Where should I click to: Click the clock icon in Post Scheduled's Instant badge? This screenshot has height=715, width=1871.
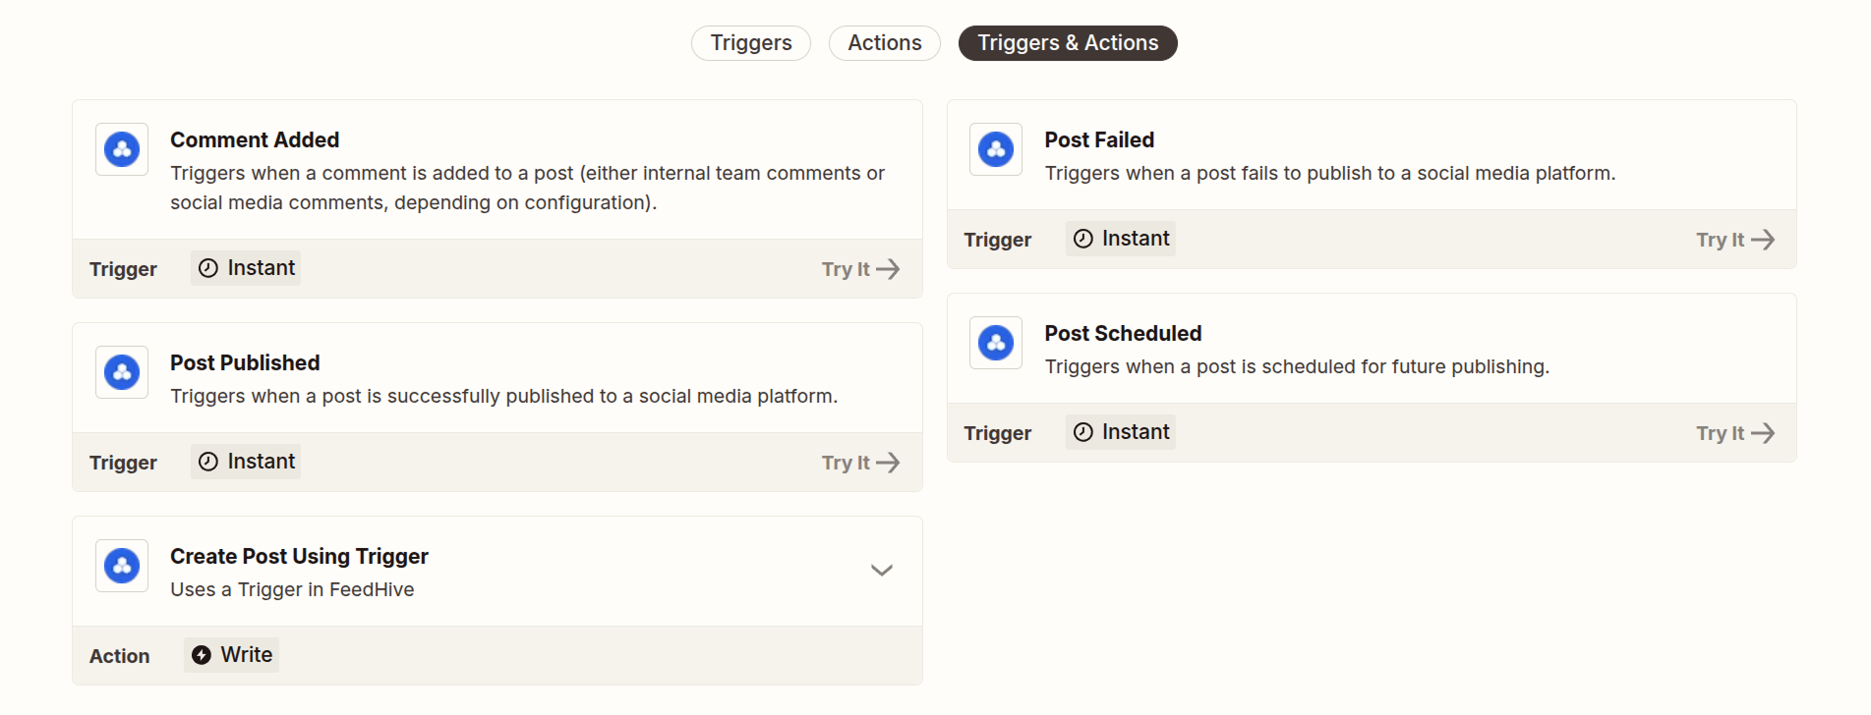coord(1082,432)
